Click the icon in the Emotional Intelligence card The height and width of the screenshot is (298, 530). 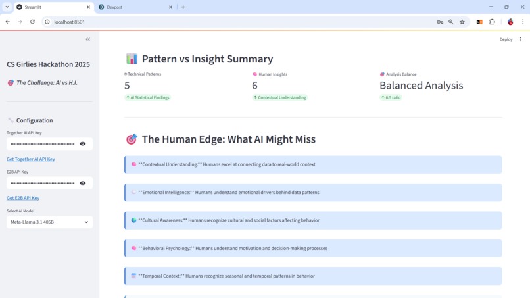[x=134, y=193]
